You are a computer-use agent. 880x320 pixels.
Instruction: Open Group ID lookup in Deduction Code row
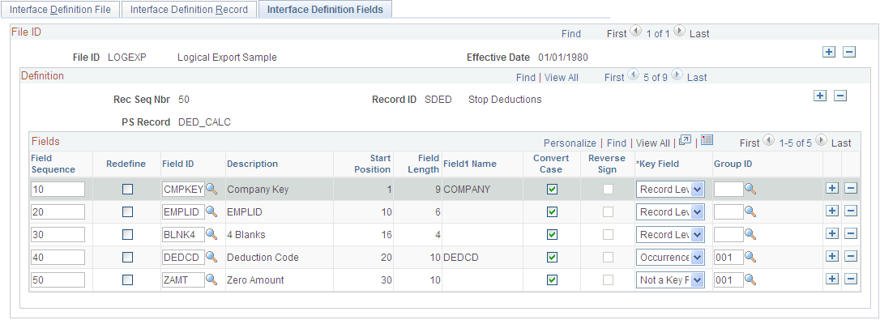pyautogui.click(x=750, y=257)
